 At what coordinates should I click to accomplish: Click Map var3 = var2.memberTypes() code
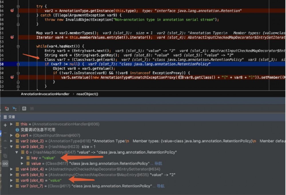click(x=67, y=33)
